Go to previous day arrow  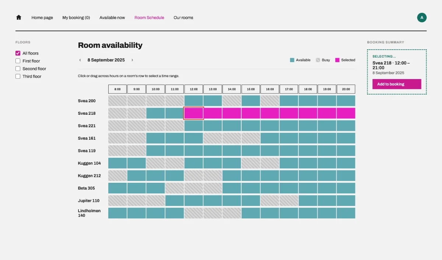pos(80,60)
